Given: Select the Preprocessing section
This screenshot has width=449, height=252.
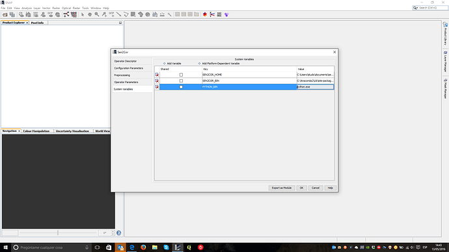Looking at the screenshot, I should pyautogui.click(x=132, y=75).
